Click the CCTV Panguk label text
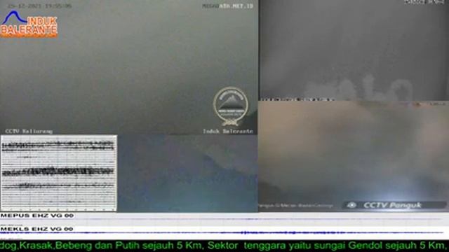449x252 pixels. pyautogui.click(x=392, y=205)
